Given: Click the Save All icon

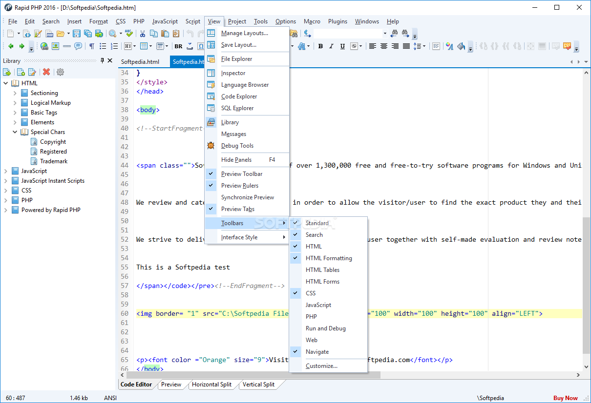Looking at the screenshot, I should 88,34.
